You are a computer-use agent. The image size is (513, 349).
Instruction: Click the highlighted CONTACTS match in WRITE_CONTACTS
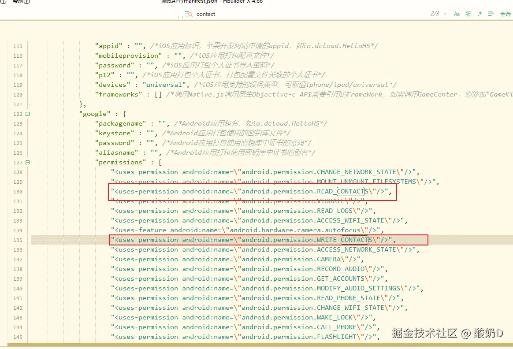pos(354,240)
